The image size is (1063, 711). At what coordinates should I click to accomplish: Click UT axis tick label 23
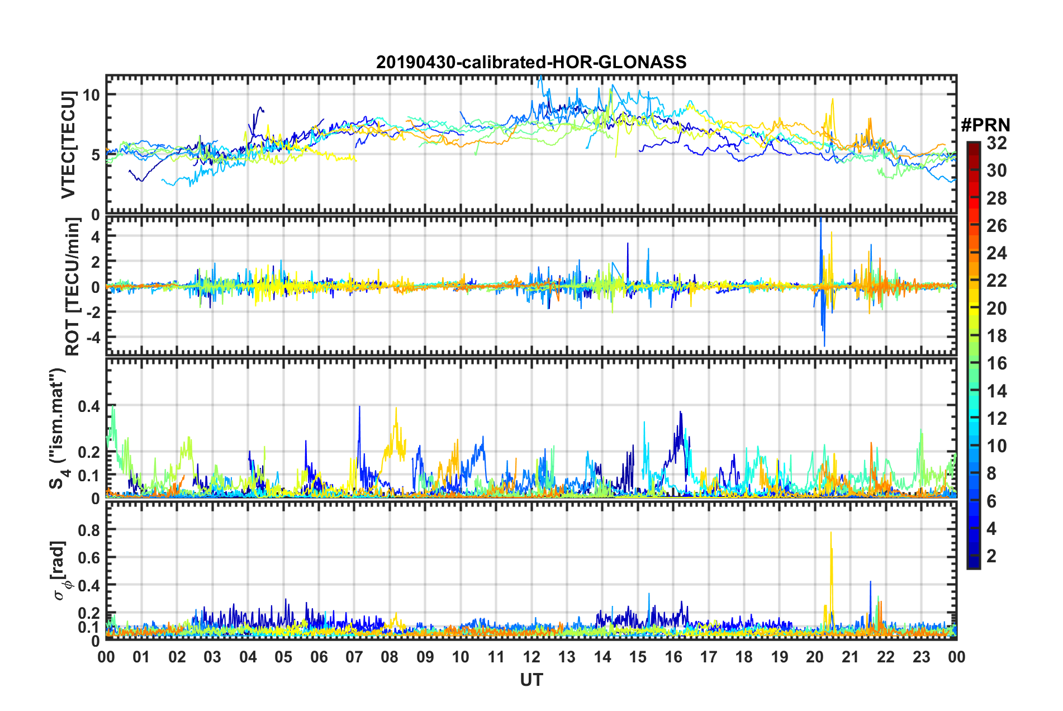point(921,657)
